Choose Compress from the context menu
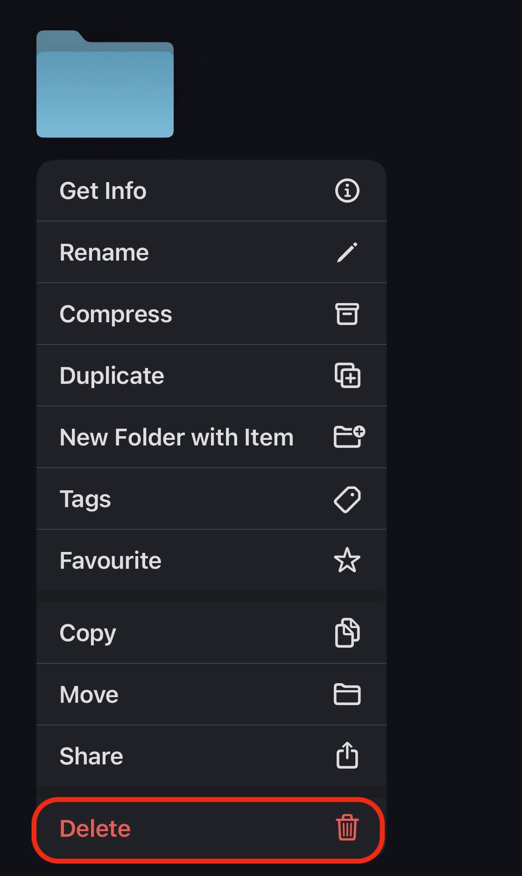This screenshot has width=522, height=876. [x=116, y=314]
